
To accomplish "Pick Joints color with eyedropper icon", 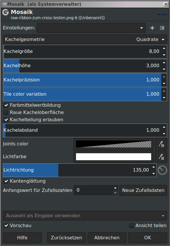I will pyautogui.click(x=161, y=144).
